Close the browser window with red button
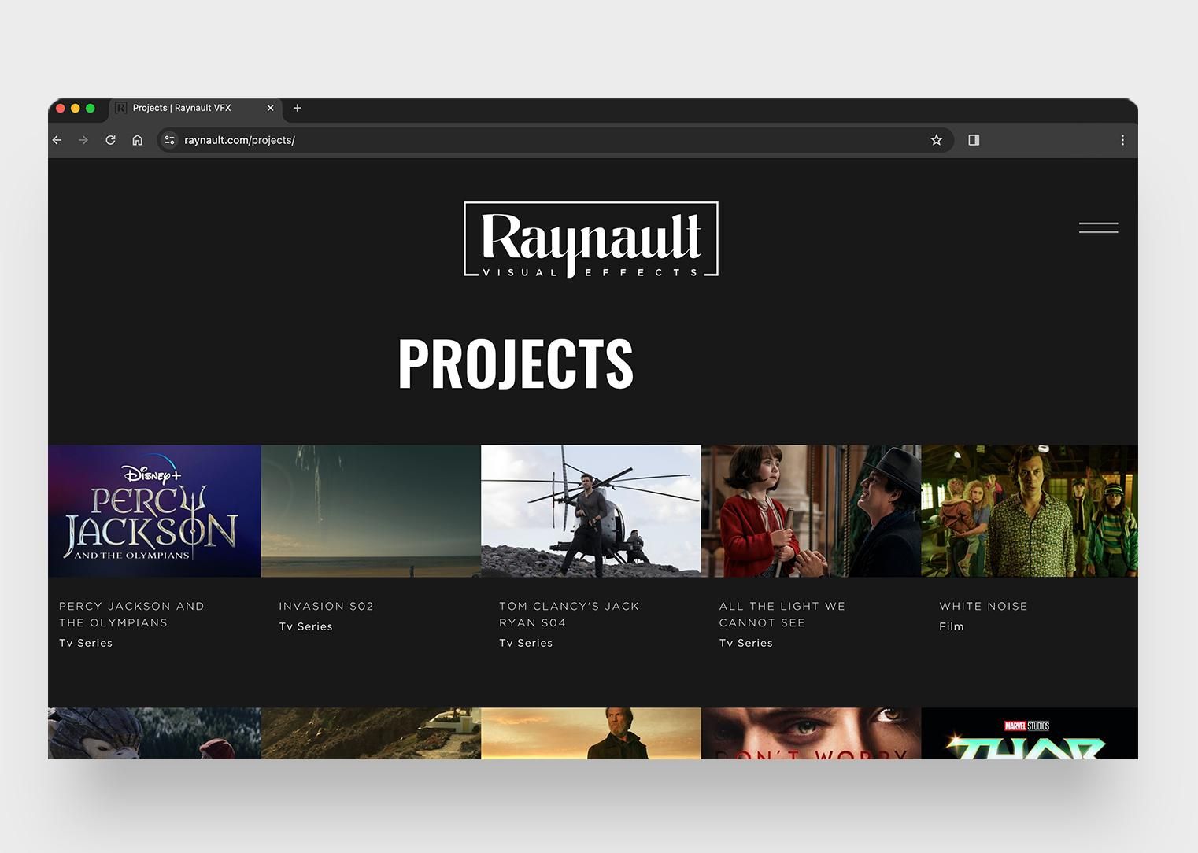 61,108
